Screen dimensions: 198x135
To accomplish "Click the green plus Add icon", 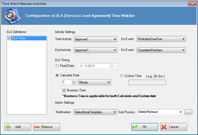I will pos(8,127).
